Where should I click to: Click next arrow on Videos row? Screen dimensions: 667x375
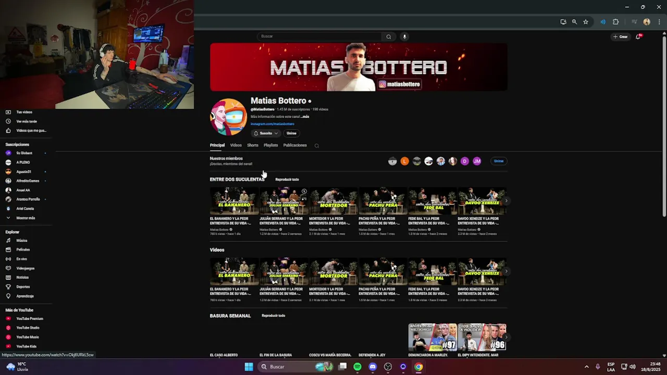(506, 271)
